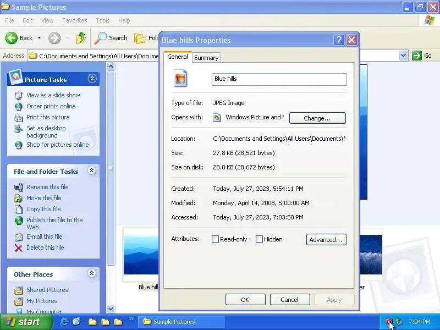
Task: Click Cancel in Blue hills Properties
Action: click(x=290, y=300)
